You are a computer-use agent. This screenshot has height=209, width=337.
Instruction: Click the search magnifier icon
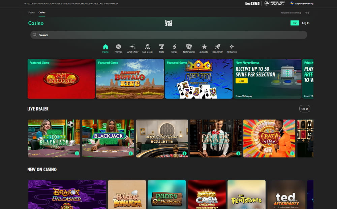coord(35,35)
